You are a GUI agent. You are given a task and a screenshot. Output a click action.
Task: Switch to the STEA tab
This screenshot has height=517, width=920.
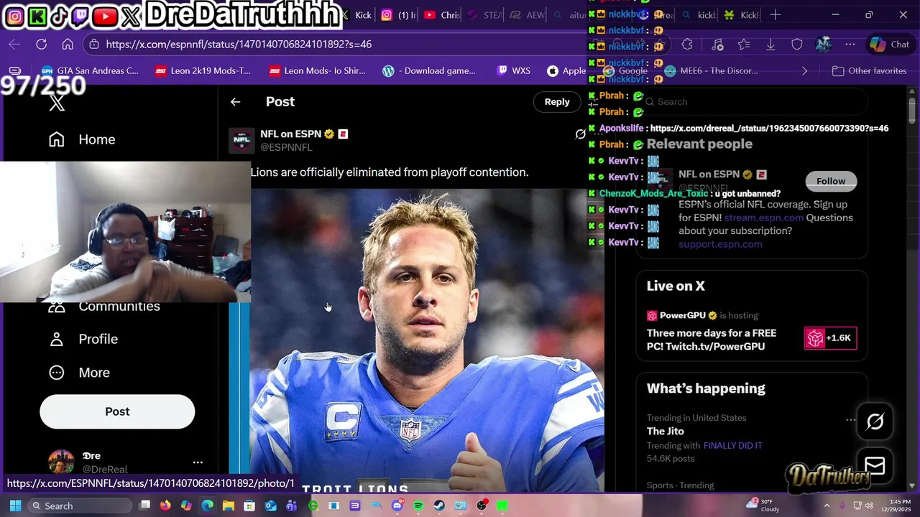click(x=484, y=15)
